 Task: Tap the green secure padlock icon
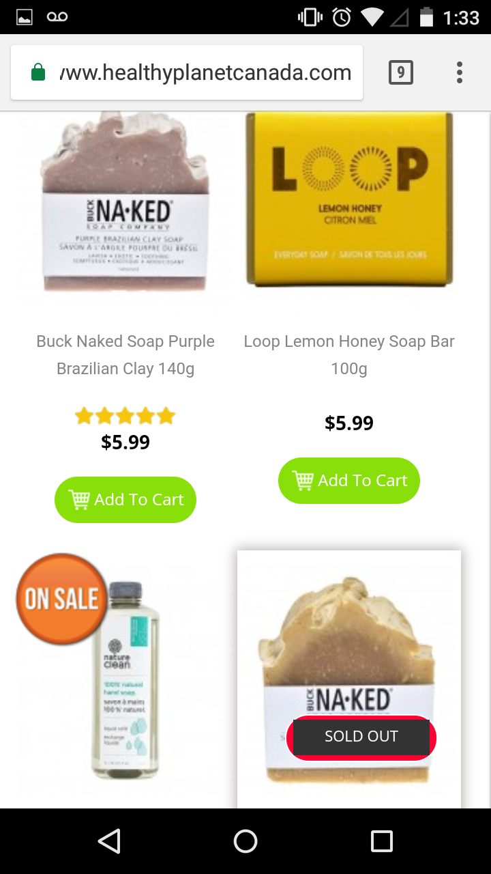point(38,72)
